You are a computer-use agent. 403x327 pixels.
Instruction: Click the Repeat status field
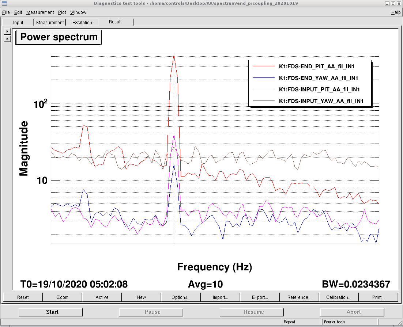point(301,322)
